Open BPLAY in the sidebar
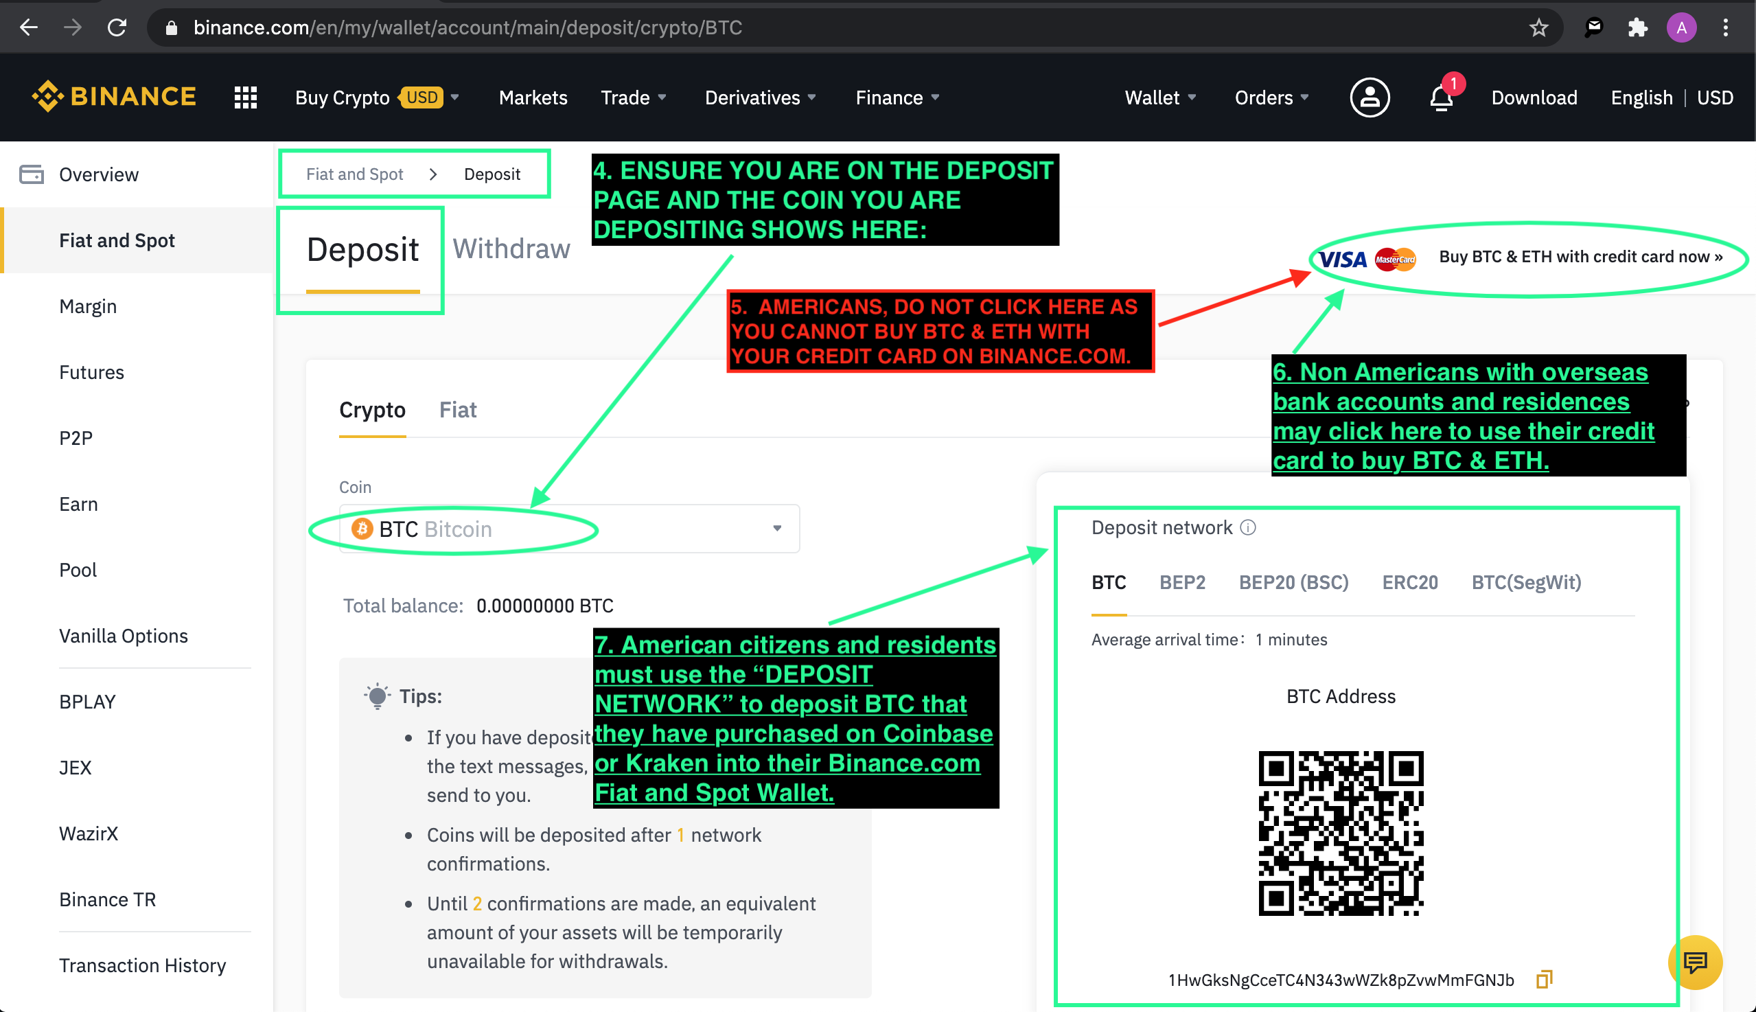This screenshot has height=1012, width=1756. point(87,702)
